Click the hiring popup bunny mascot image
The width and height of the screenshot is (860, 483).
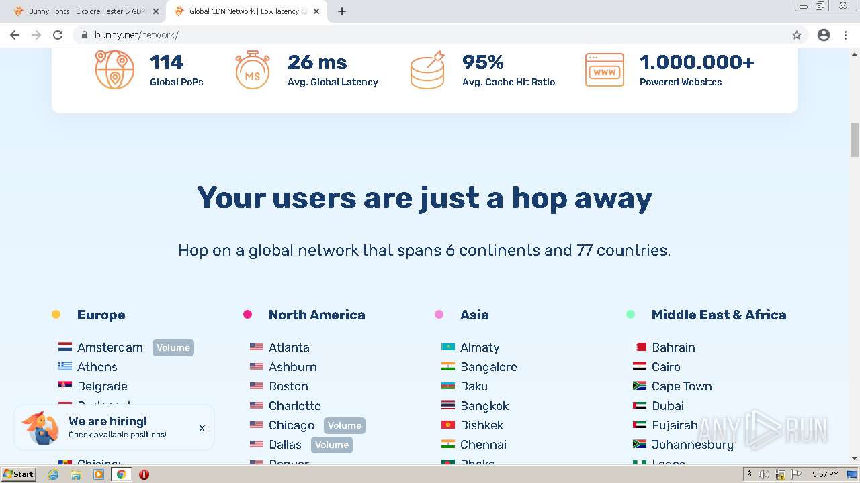[x=42, y=427]
